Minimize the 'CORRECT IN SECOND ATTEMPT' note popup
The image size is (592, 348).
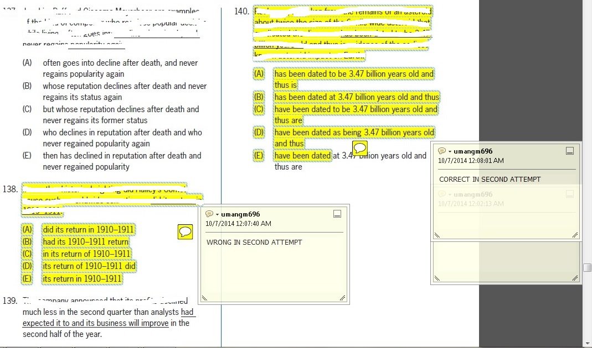569,151
